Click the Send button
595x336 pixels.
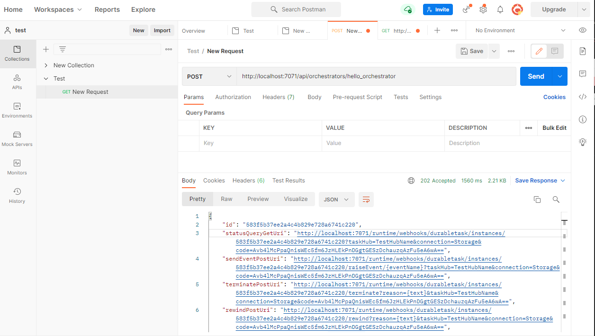pyautogui.click(x=536, y=76)
